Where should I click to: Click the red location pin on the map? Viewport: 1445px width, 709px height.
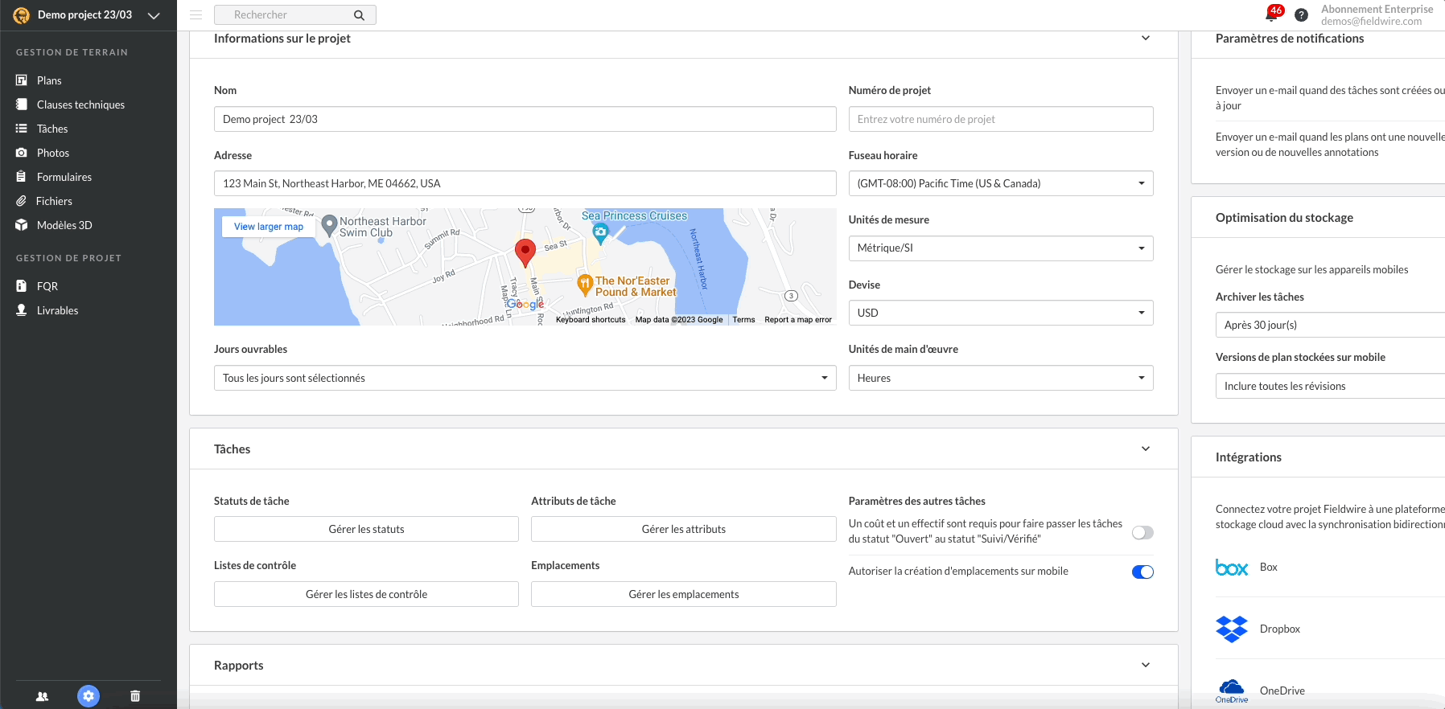[x=525, y=252]
